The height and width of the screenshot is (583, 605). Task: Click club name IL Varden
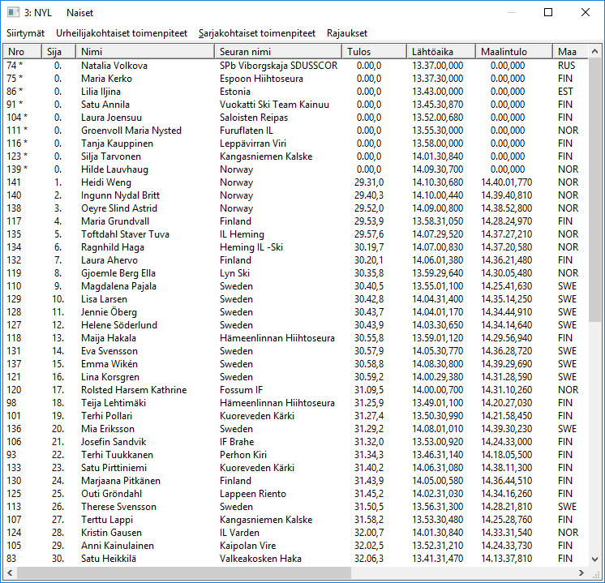pos(239,533)
